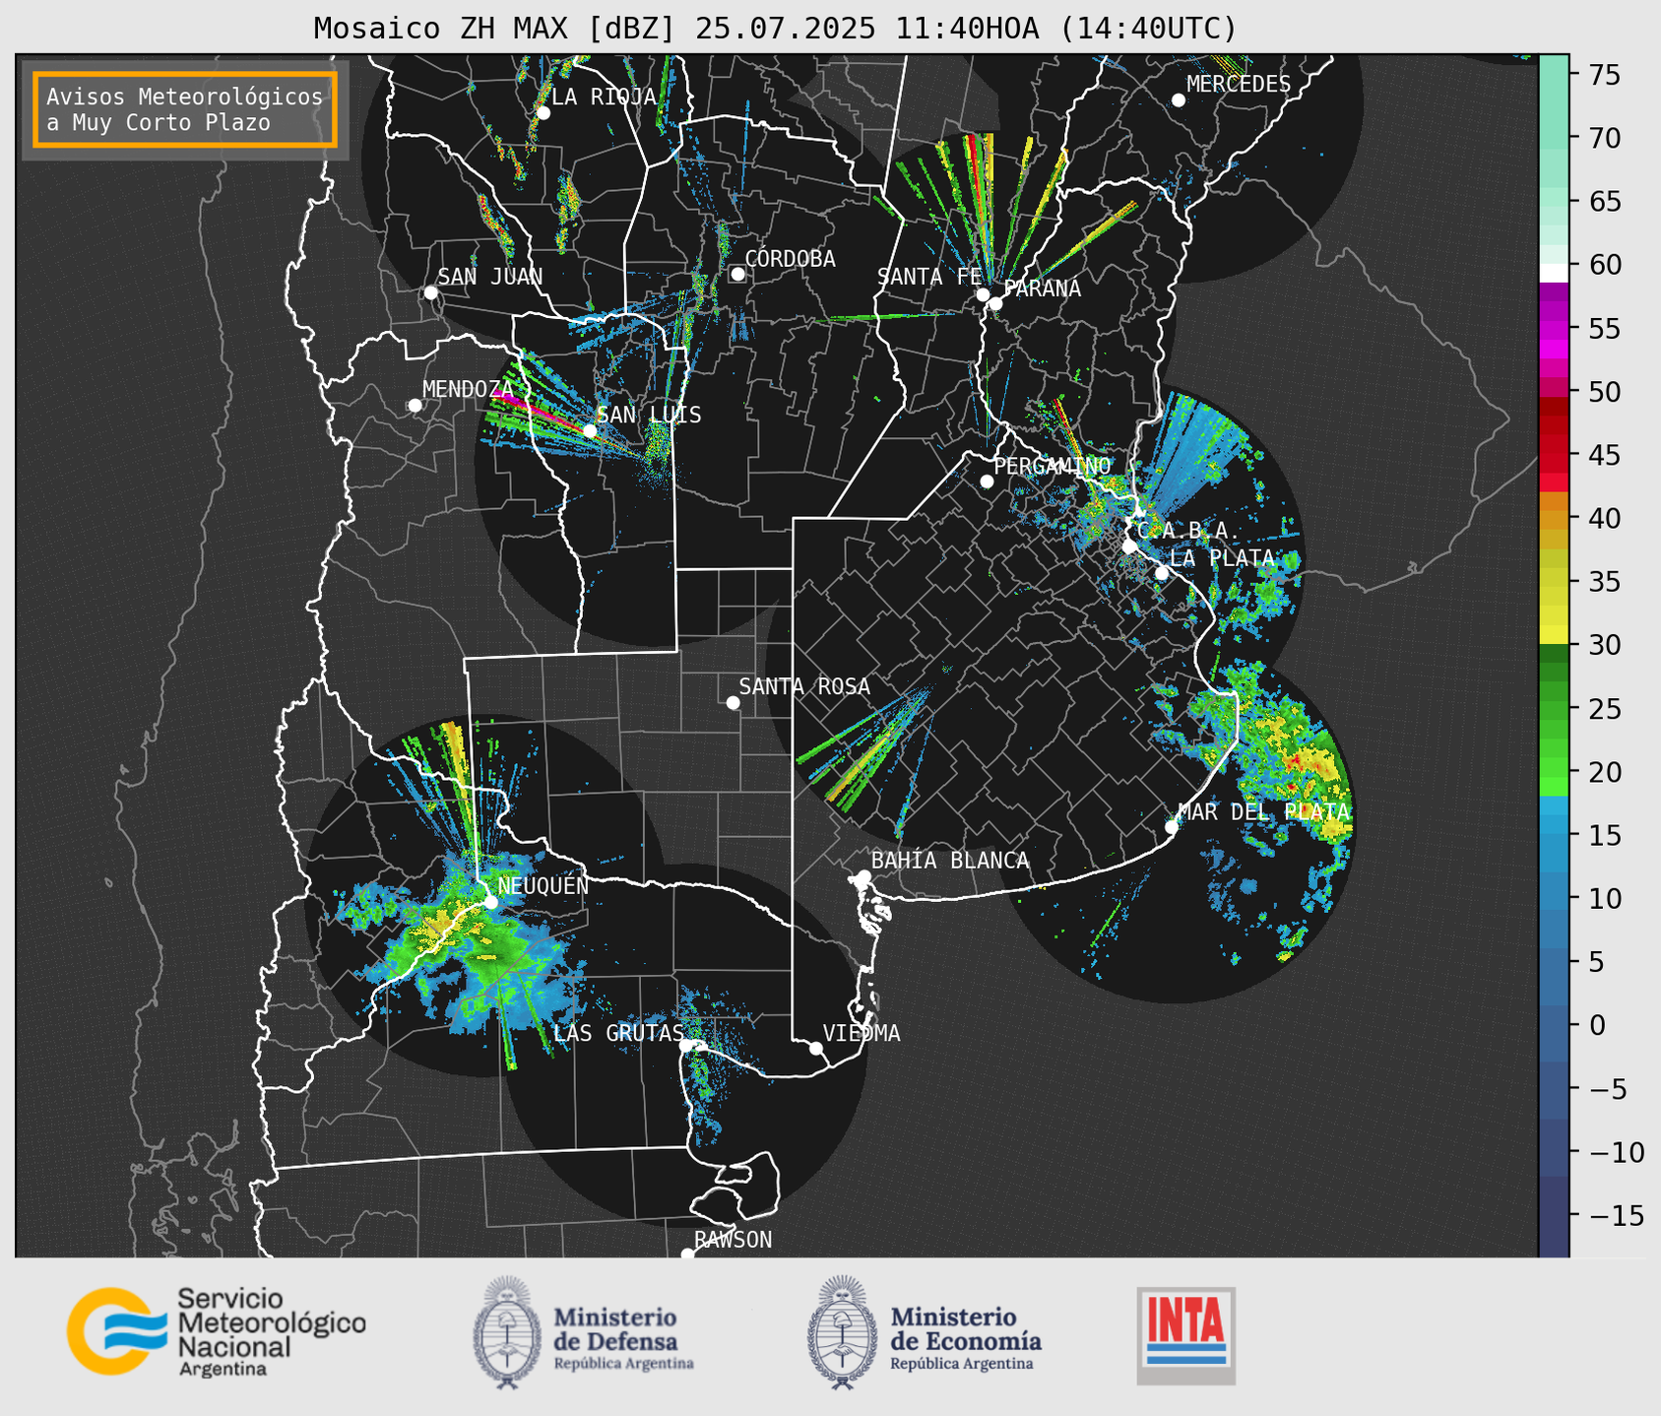This screenshot has height=1416, width=1661.
Task: Select the Neuquén city marker
Action: point(490,902)
